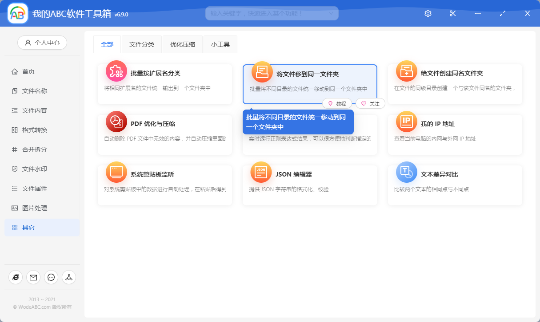Viewport: 540px width, 322px height.
Task: Click the scissors icon in title bar
Action: click(x=452, y=13)
